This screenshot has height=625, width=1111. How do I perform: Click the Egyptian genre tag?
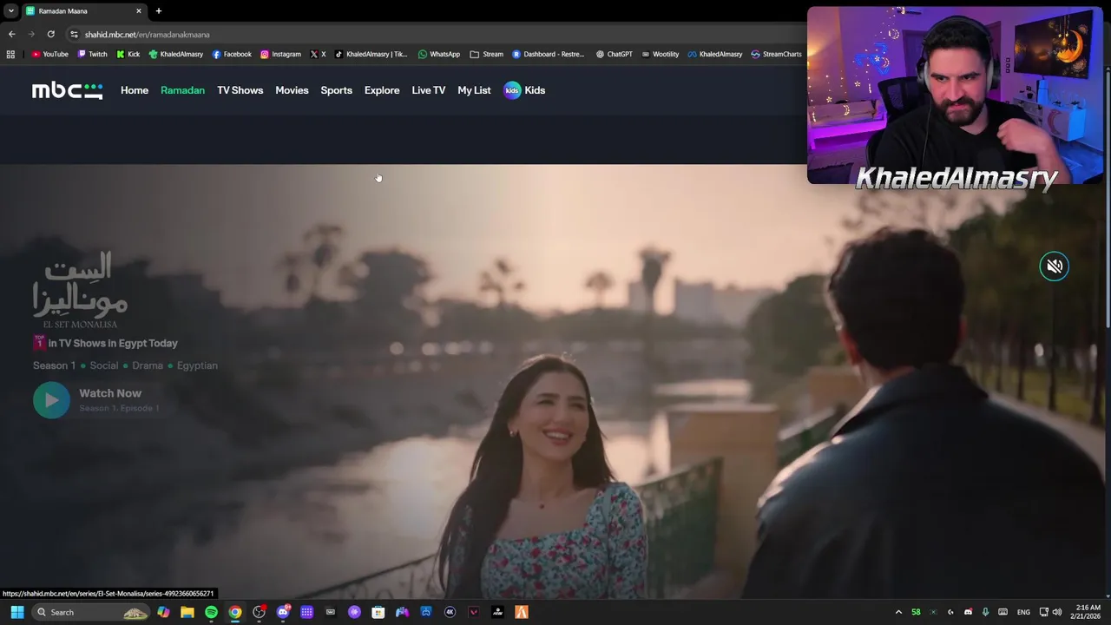click(x=197, y=365)
